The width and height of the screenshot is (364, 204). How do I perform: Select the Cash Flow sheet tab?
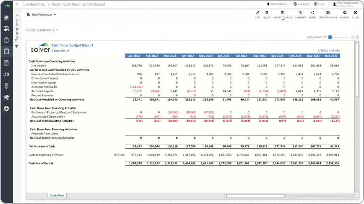[x=57, y=196]
